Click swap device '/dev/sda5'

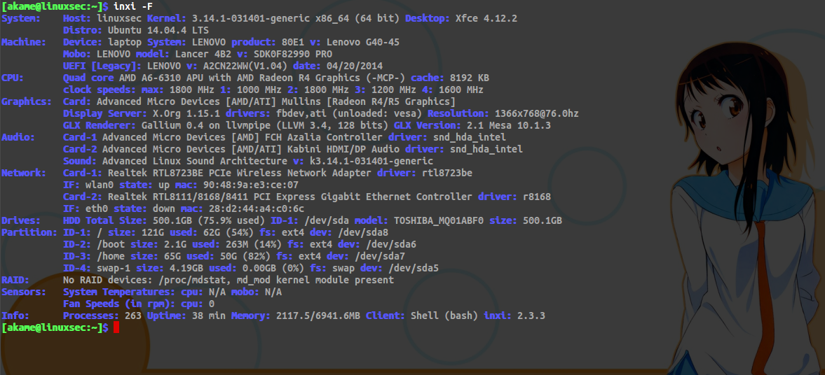click(x=414, y=269)
